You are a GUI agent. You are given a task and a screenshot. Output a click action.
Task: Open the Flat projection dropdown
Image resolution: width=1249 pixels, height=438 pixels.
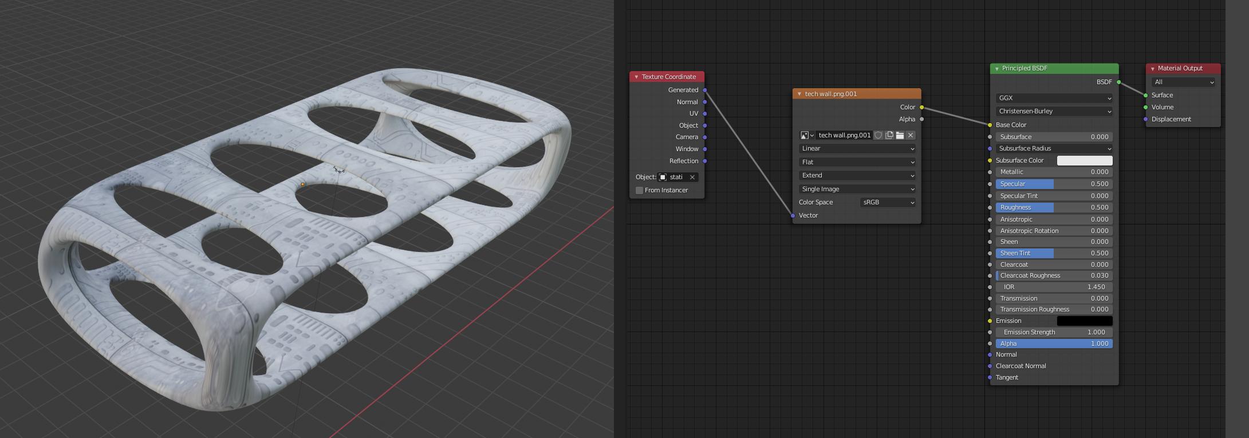pyautogui.click(x=857, y=162)
